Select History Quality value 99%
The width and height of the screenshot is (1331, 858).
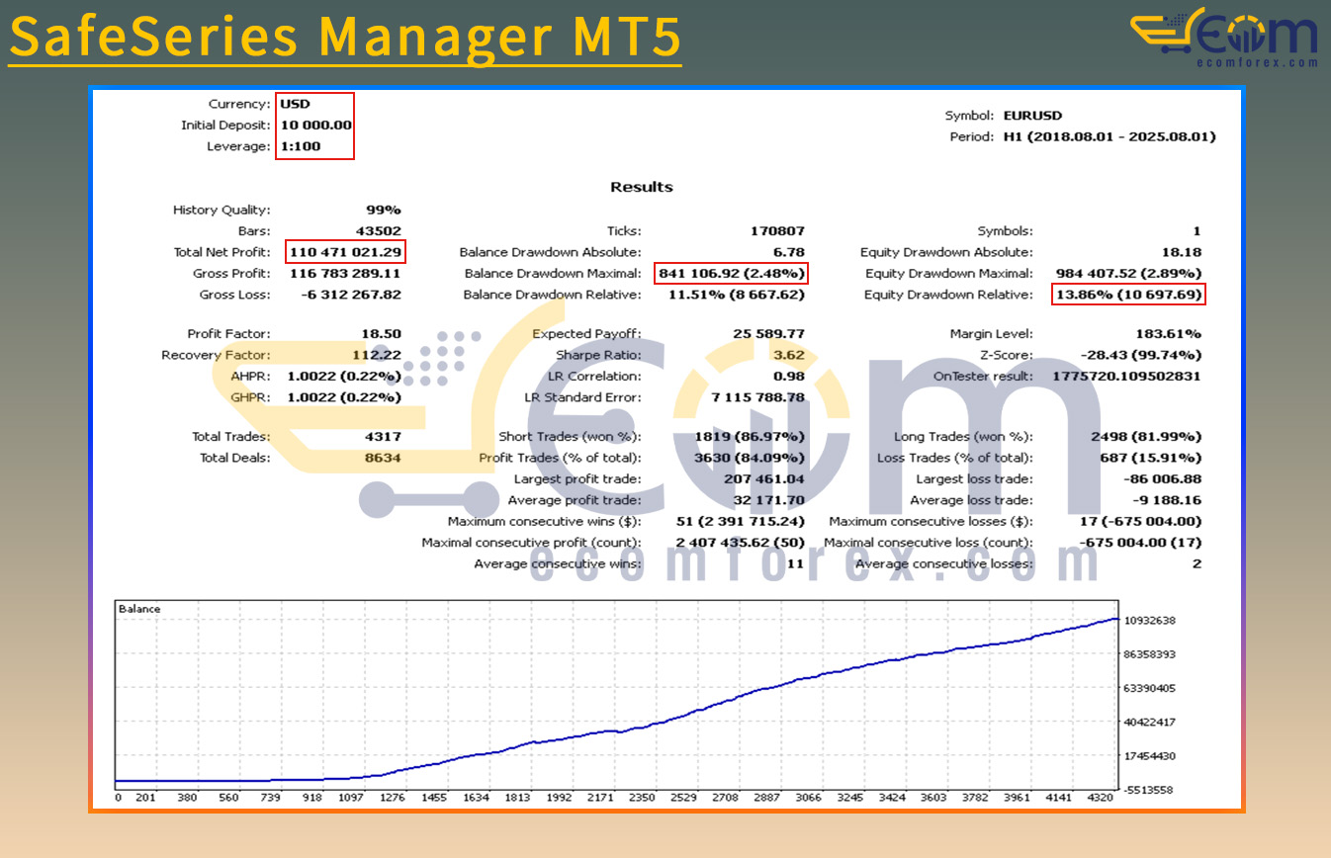coord(384,210)
